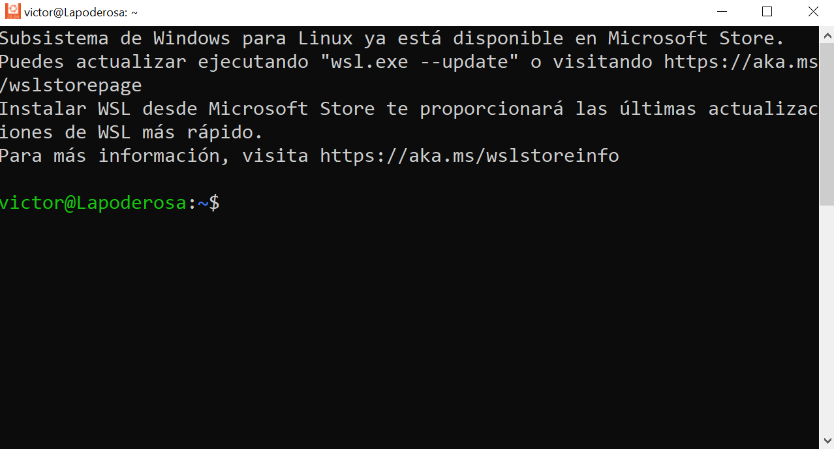The height and width of the screenshot is (449, 834).
Task: Click the blue tilde in the shell prompt
Action: coord(202,202)
